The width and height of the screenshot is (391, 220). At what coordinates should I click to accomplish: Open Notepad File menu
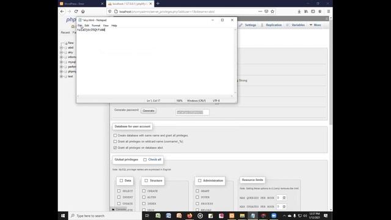79,26
